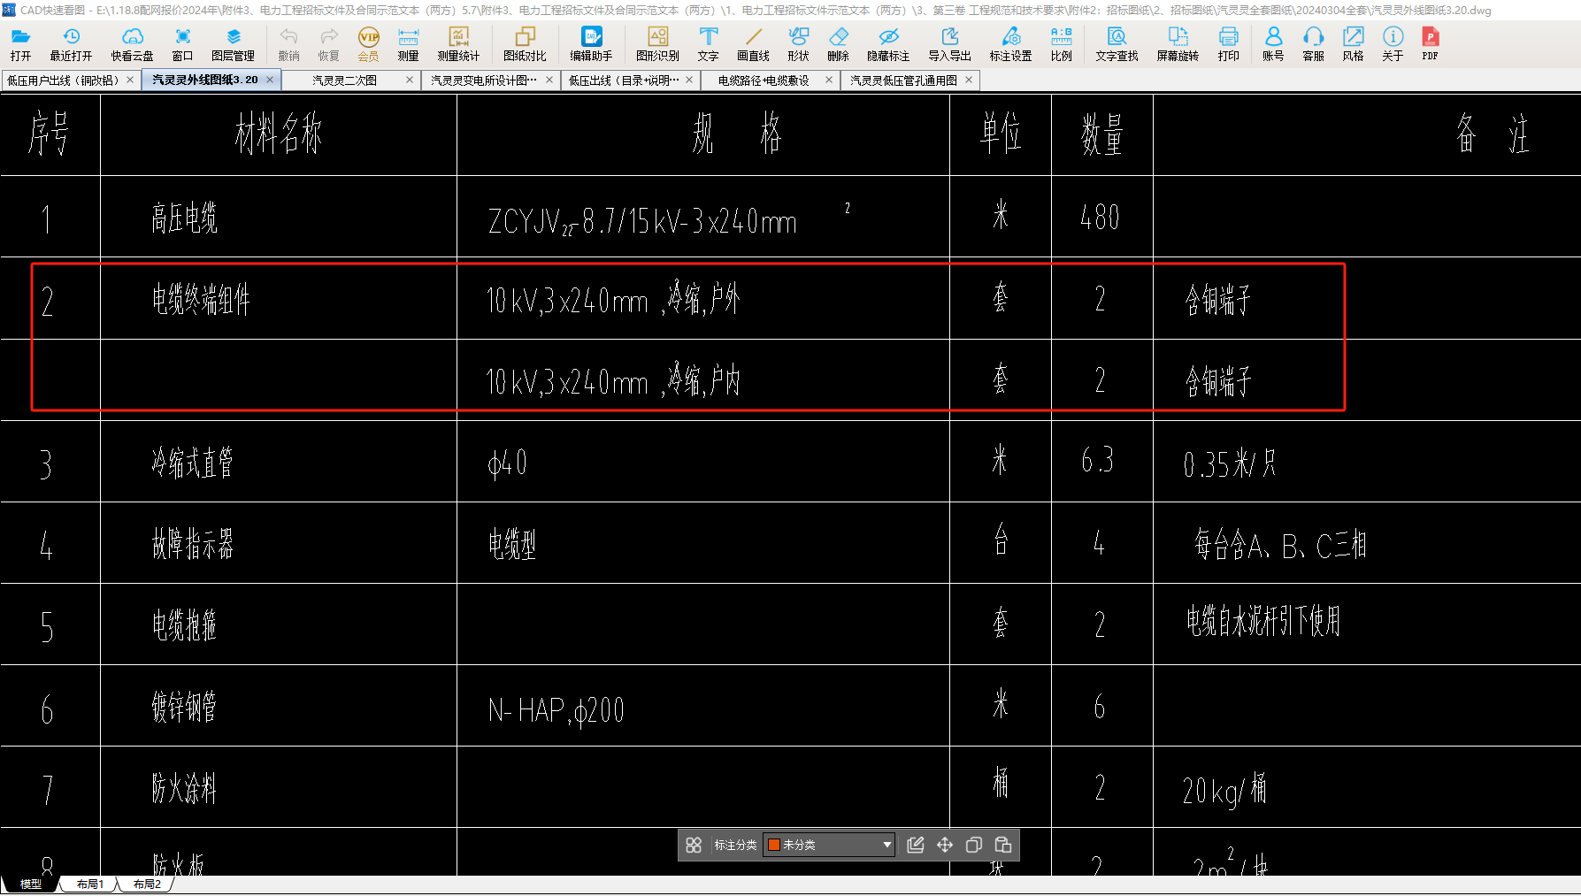The width and height of the screenshot is (1581, 896).
Task: Start 图形识别 shape recognition
Action: tap(657, 43)
